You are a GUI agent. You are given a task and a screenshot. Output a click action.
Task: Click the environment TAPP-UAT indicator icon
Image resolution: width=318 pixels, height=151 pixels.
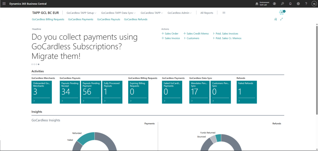257,4
